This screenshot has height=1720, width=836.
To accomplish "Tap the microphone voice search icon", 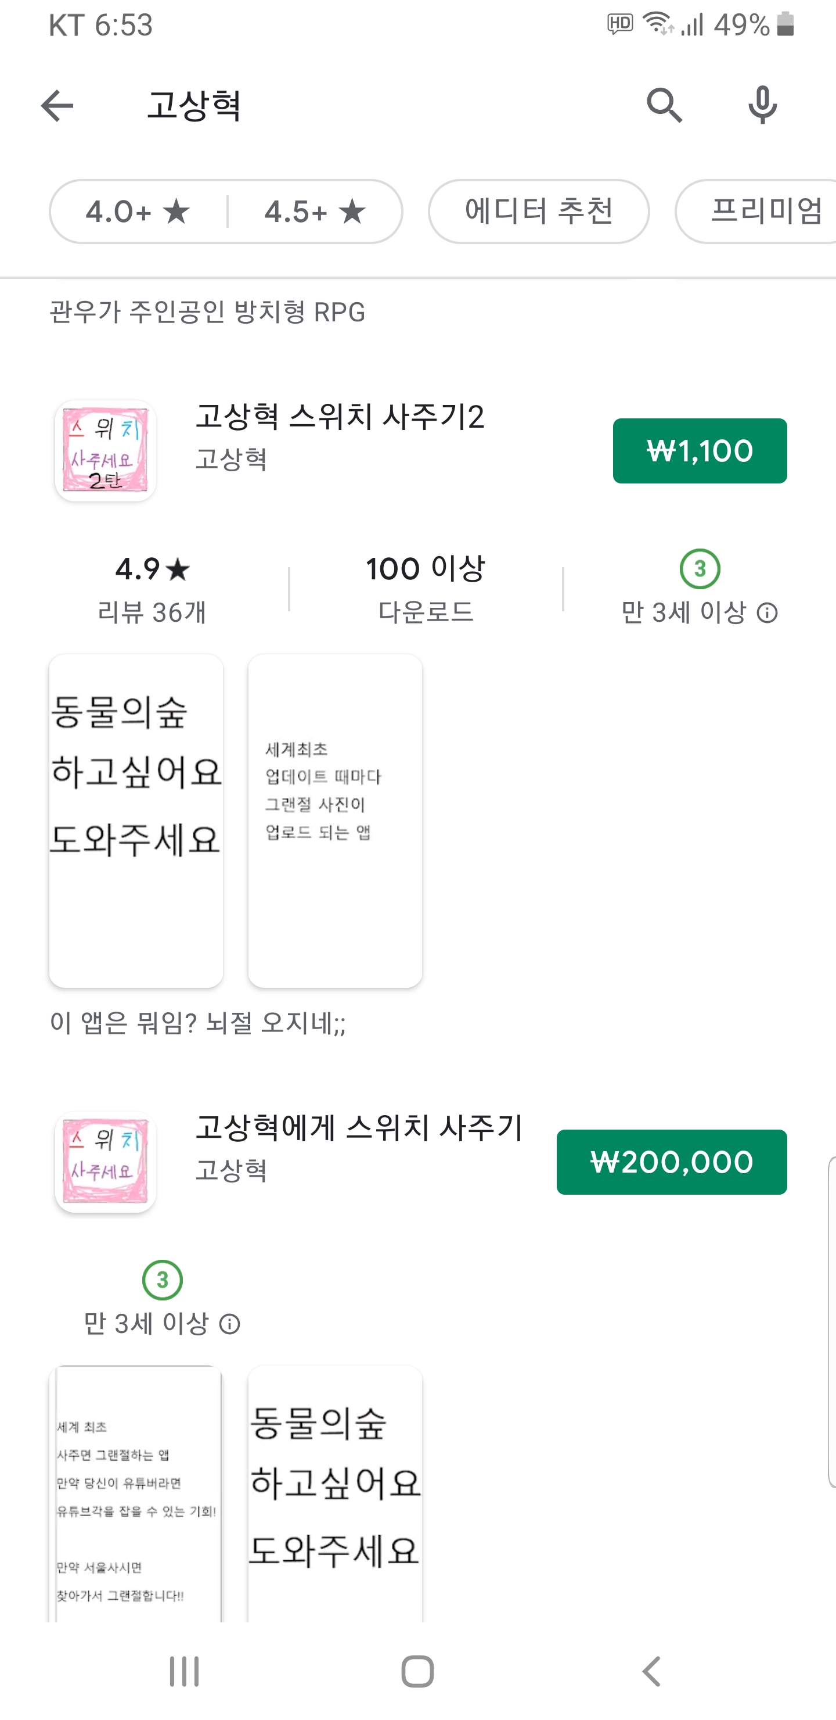I will (762, 106).
